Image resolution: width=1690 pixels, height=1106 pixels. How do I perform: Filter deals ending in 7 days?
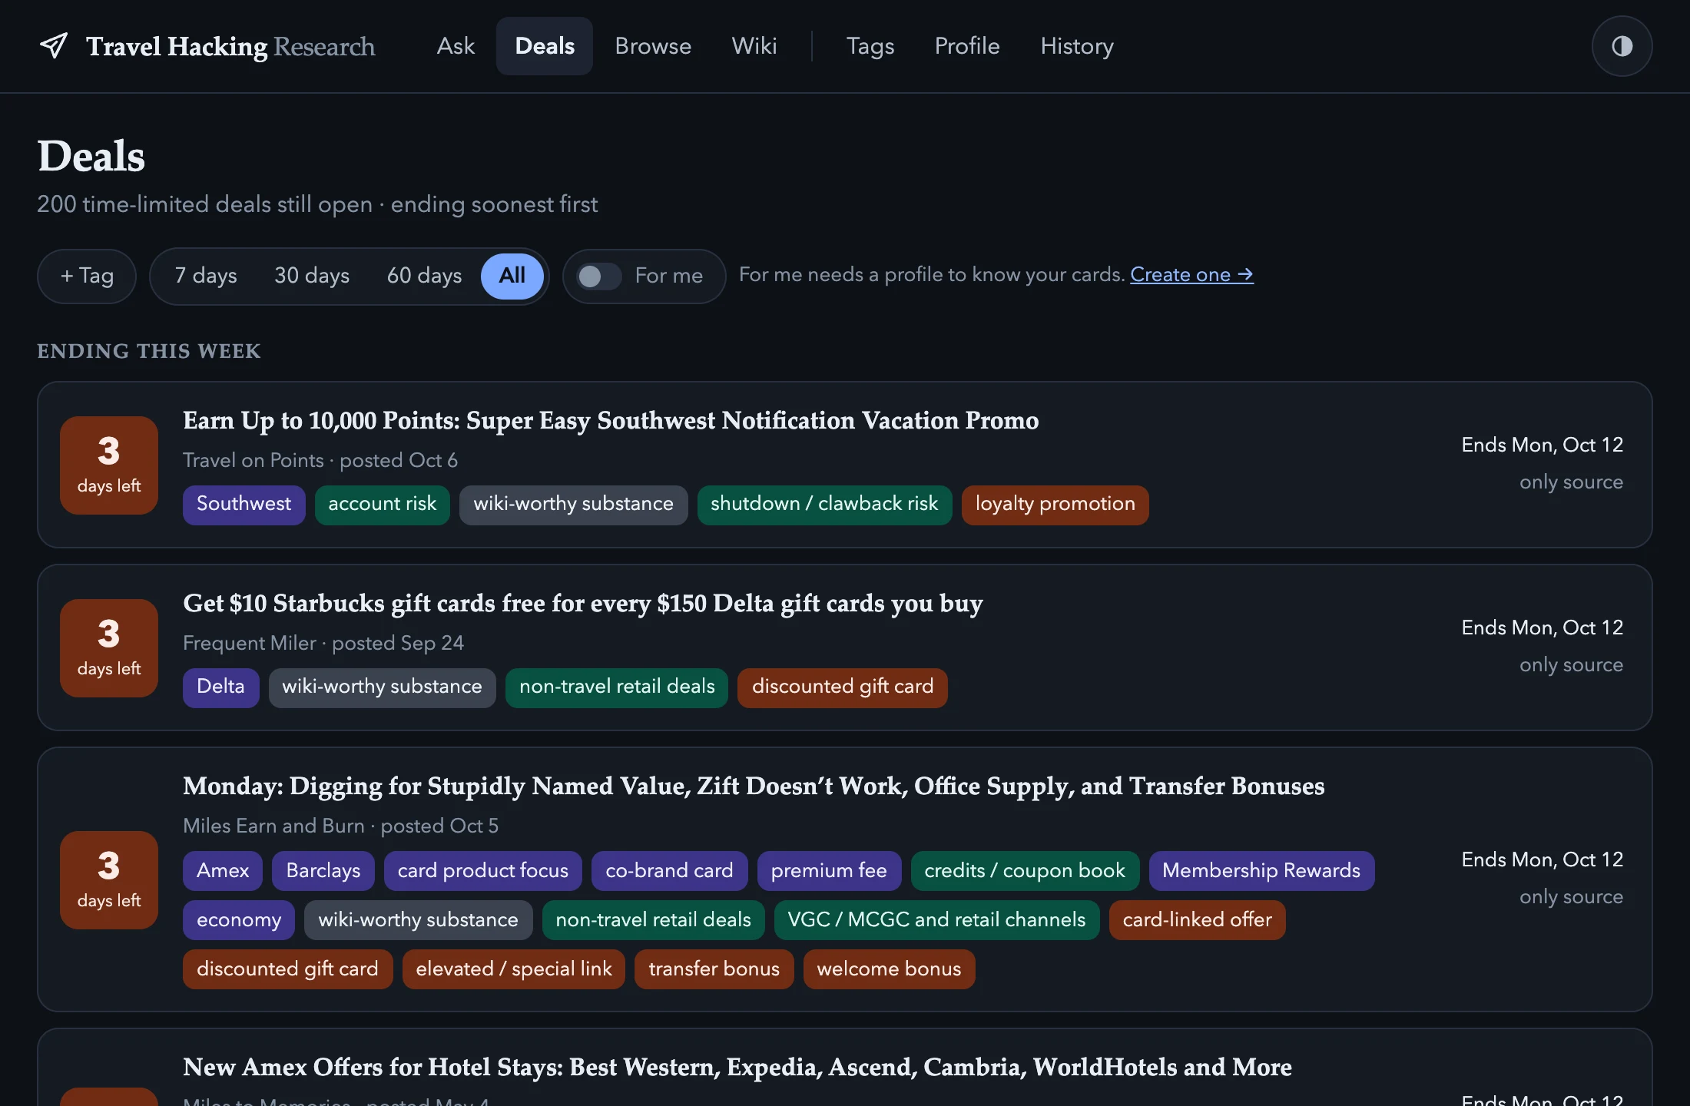point(206,276)
